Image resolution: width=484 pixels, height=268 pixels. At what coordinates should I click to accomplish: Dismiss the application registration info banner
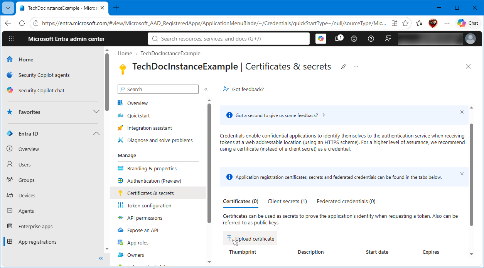tap(462, 174)
